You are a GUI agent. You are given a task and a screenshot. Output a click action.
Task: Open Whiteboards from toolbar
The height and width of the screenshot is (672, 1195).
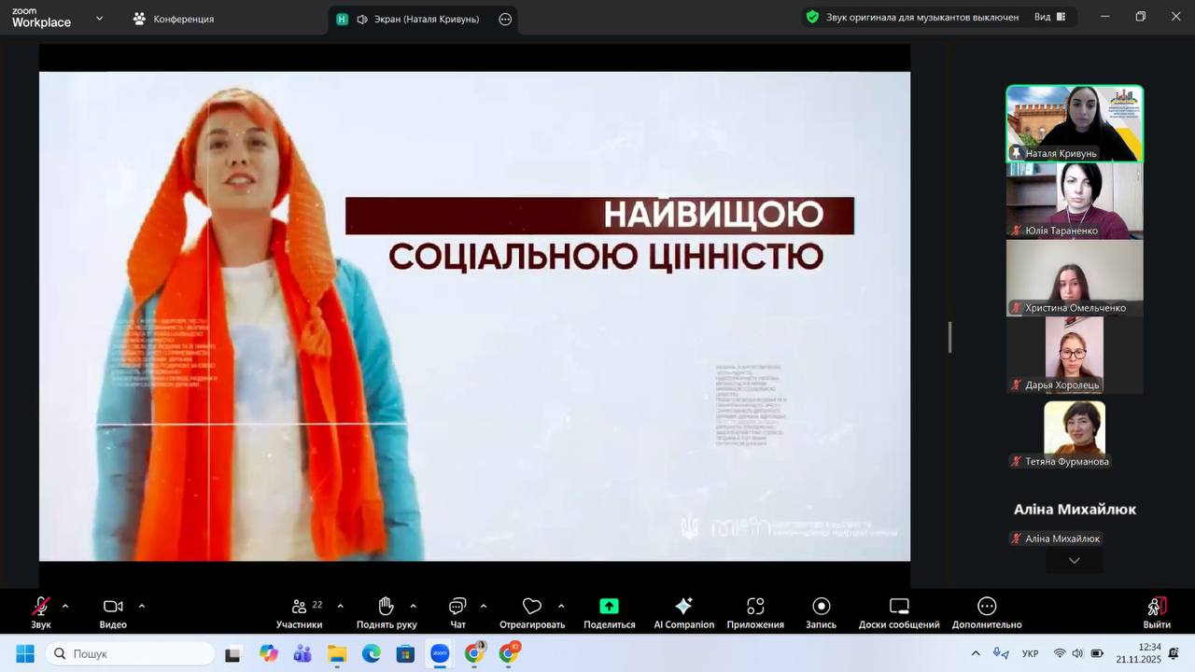[898, 612]
